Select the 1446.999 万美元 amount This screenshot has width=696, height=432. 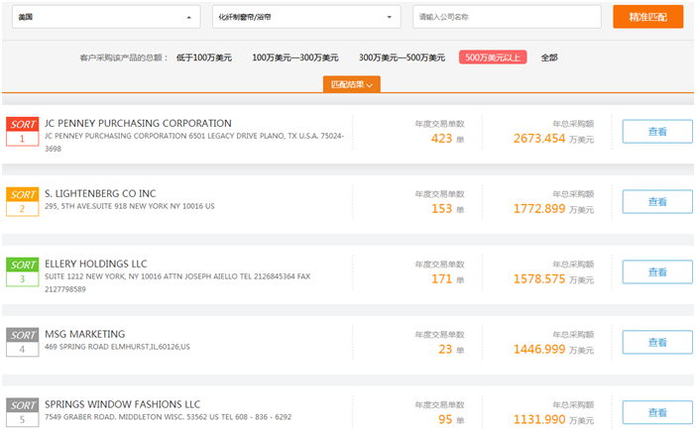click(x=553, y=350)
